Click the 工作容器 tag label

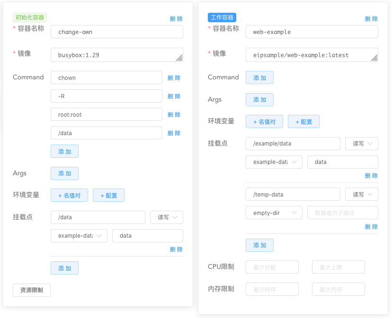pyautogui.click(x=222, y=17)
